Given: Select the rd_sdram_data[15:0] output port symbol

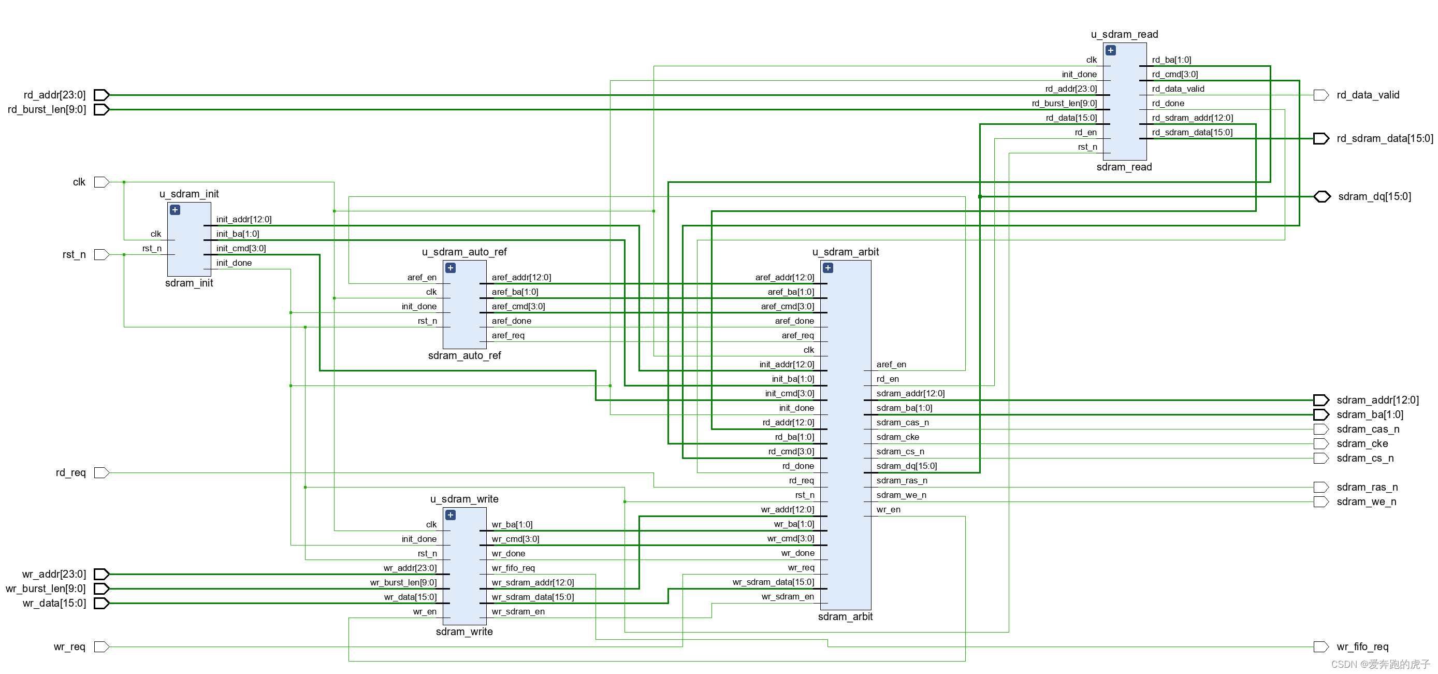Looking at the screenshot, I should (x=1321, y=138).
